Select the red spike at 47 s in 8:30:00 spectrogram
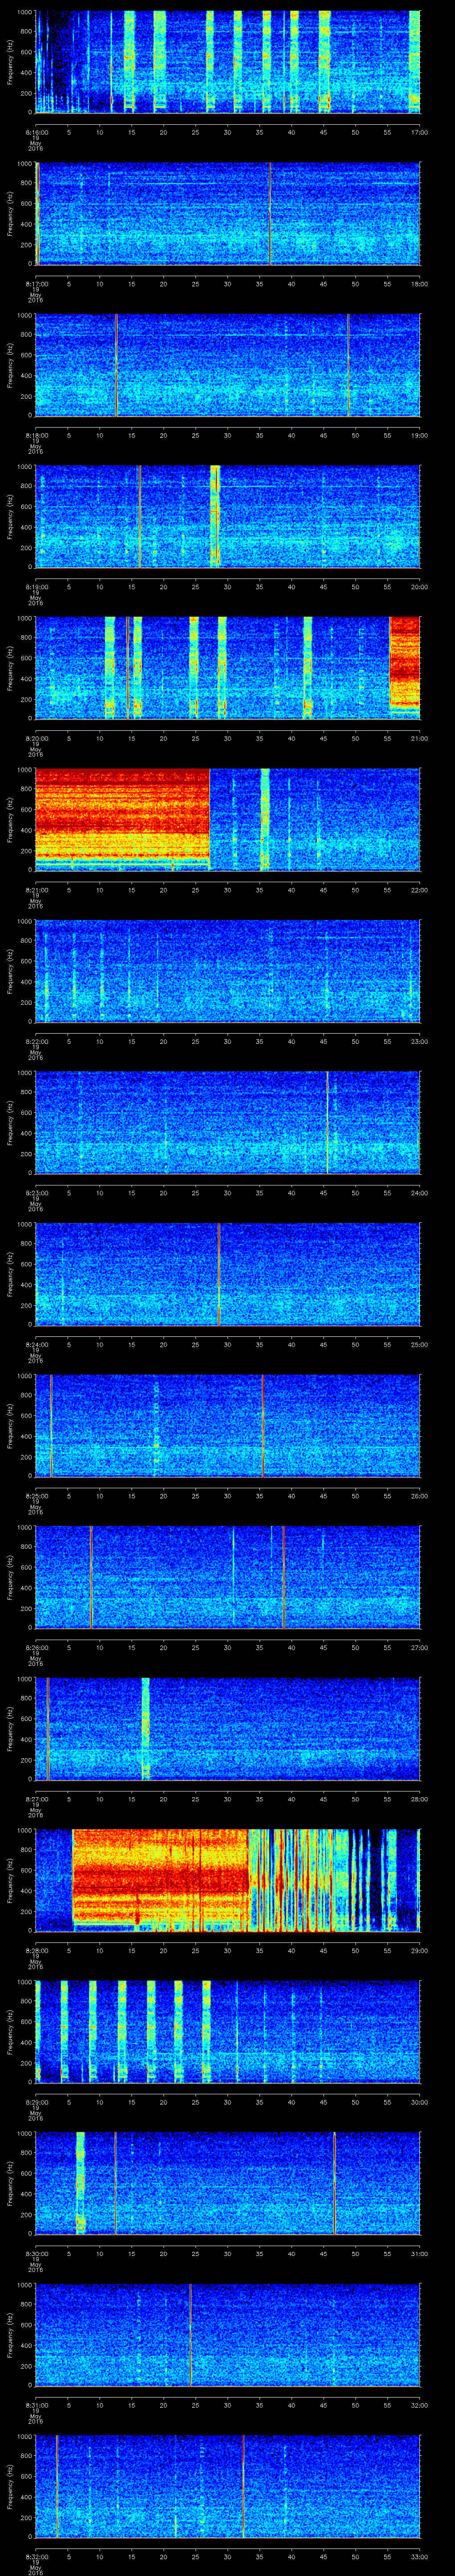 coord(334,2183)
